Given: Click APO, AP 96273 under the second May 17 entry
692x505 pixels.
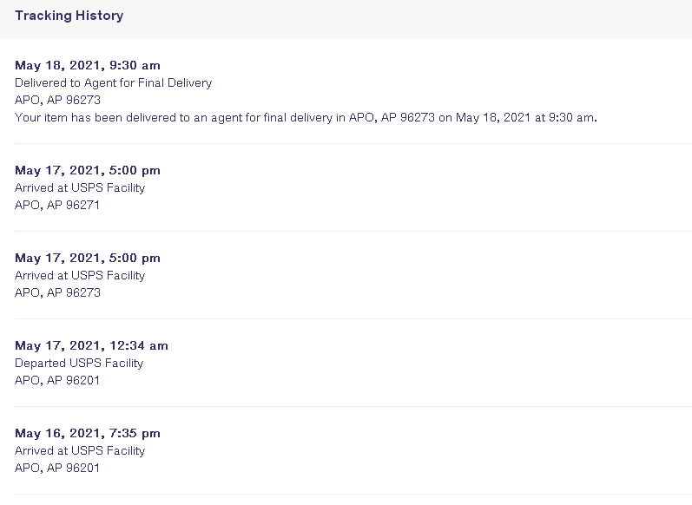Looking at the screenshot, I should 58,293.
